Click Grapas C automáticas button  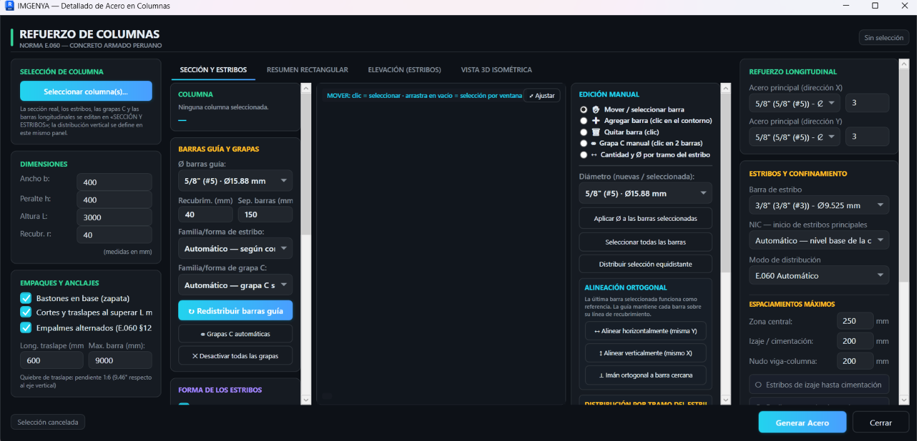click(x=235, y=334)
